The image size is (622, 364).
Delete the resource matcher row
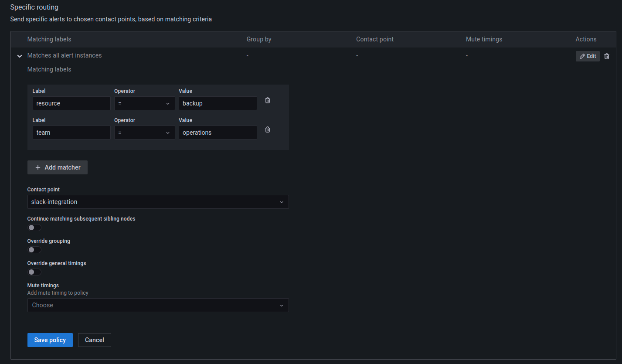tap(268, 100)
